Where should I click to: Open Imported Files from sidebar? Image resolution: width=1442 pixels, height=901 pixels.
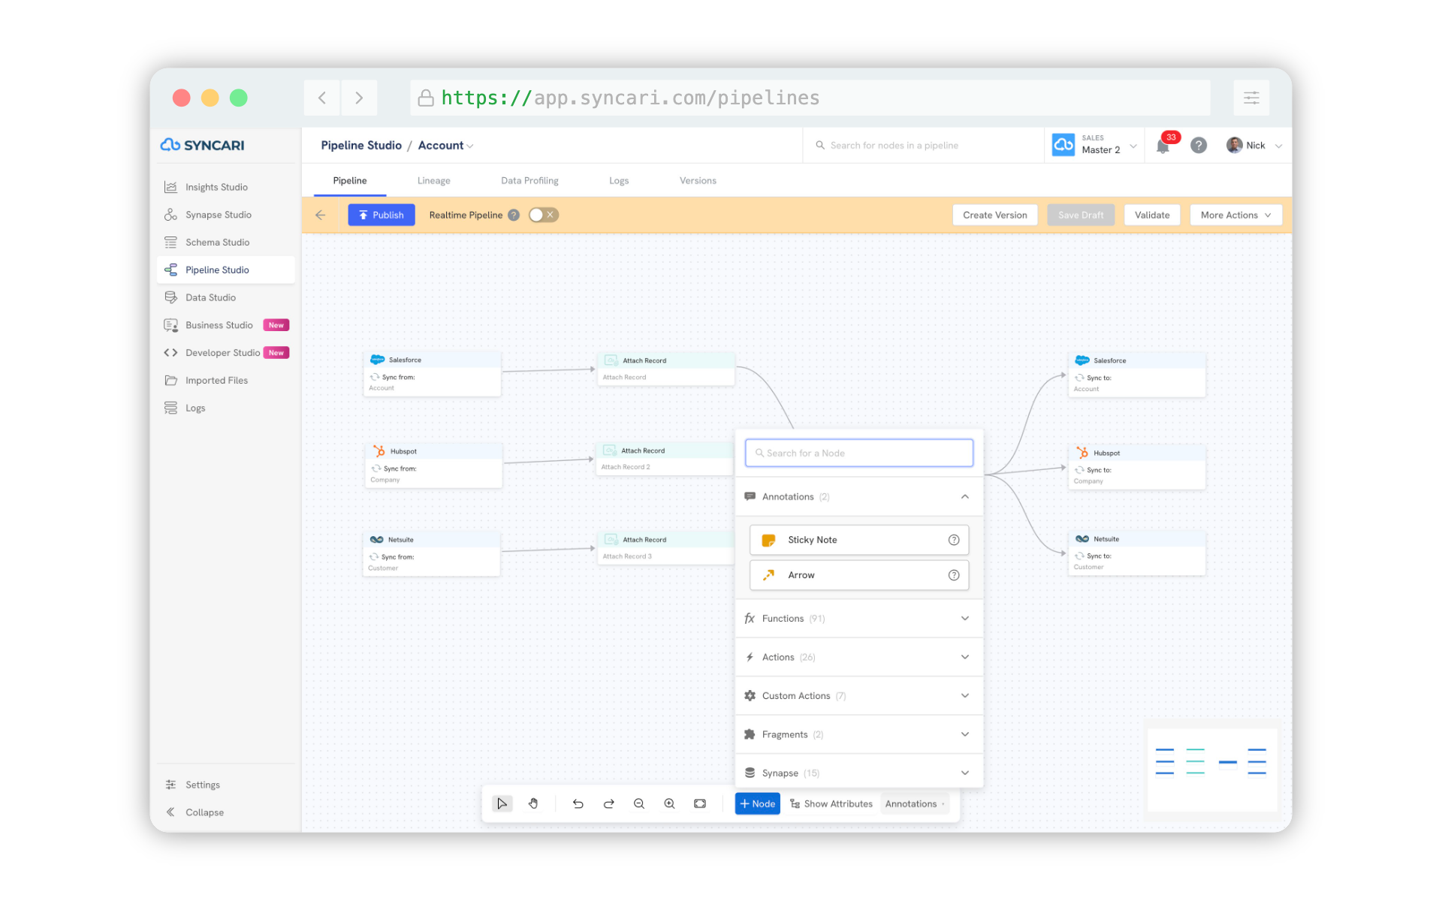[x=225, y=381]
